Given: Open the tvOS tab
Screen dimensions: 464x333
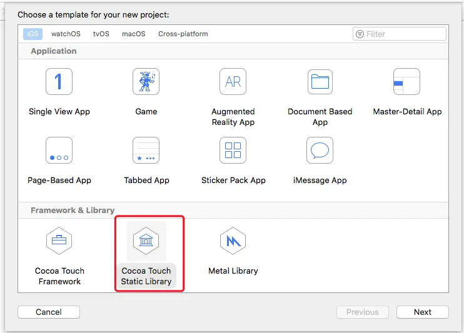Looking at the screenshot, I should 101,34.
